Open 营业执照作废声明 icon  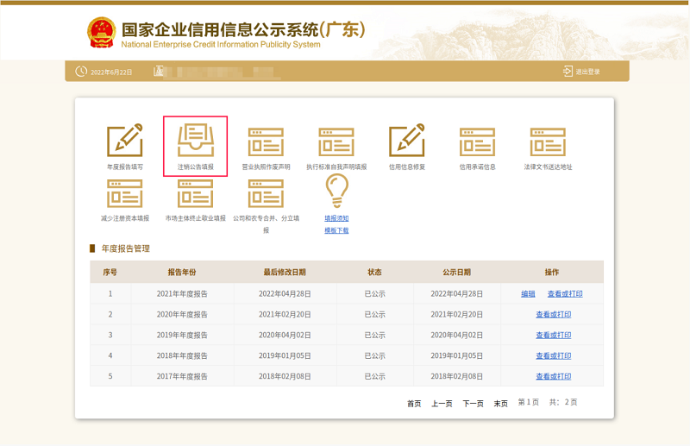click(x=266, y=141)
